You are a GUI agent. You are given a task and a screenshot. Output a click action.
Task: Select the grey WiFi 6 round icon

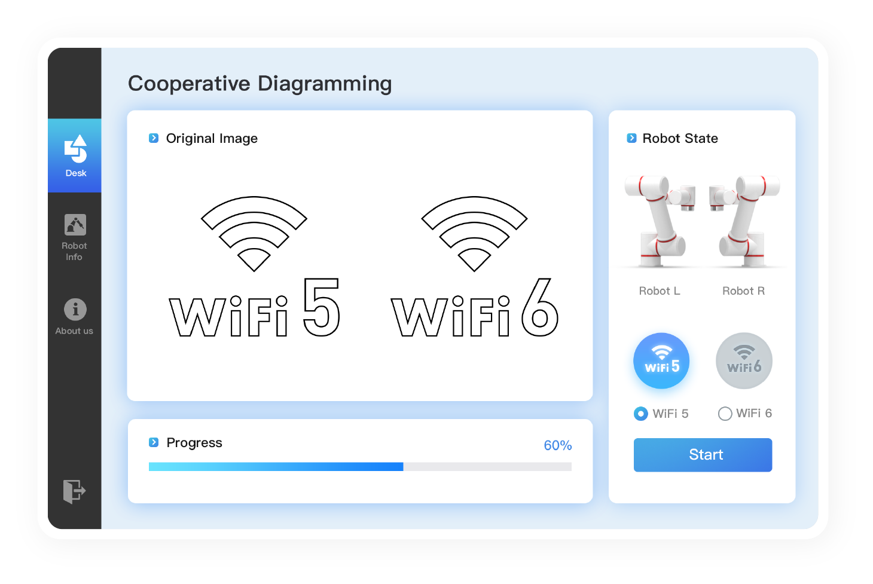744,360
